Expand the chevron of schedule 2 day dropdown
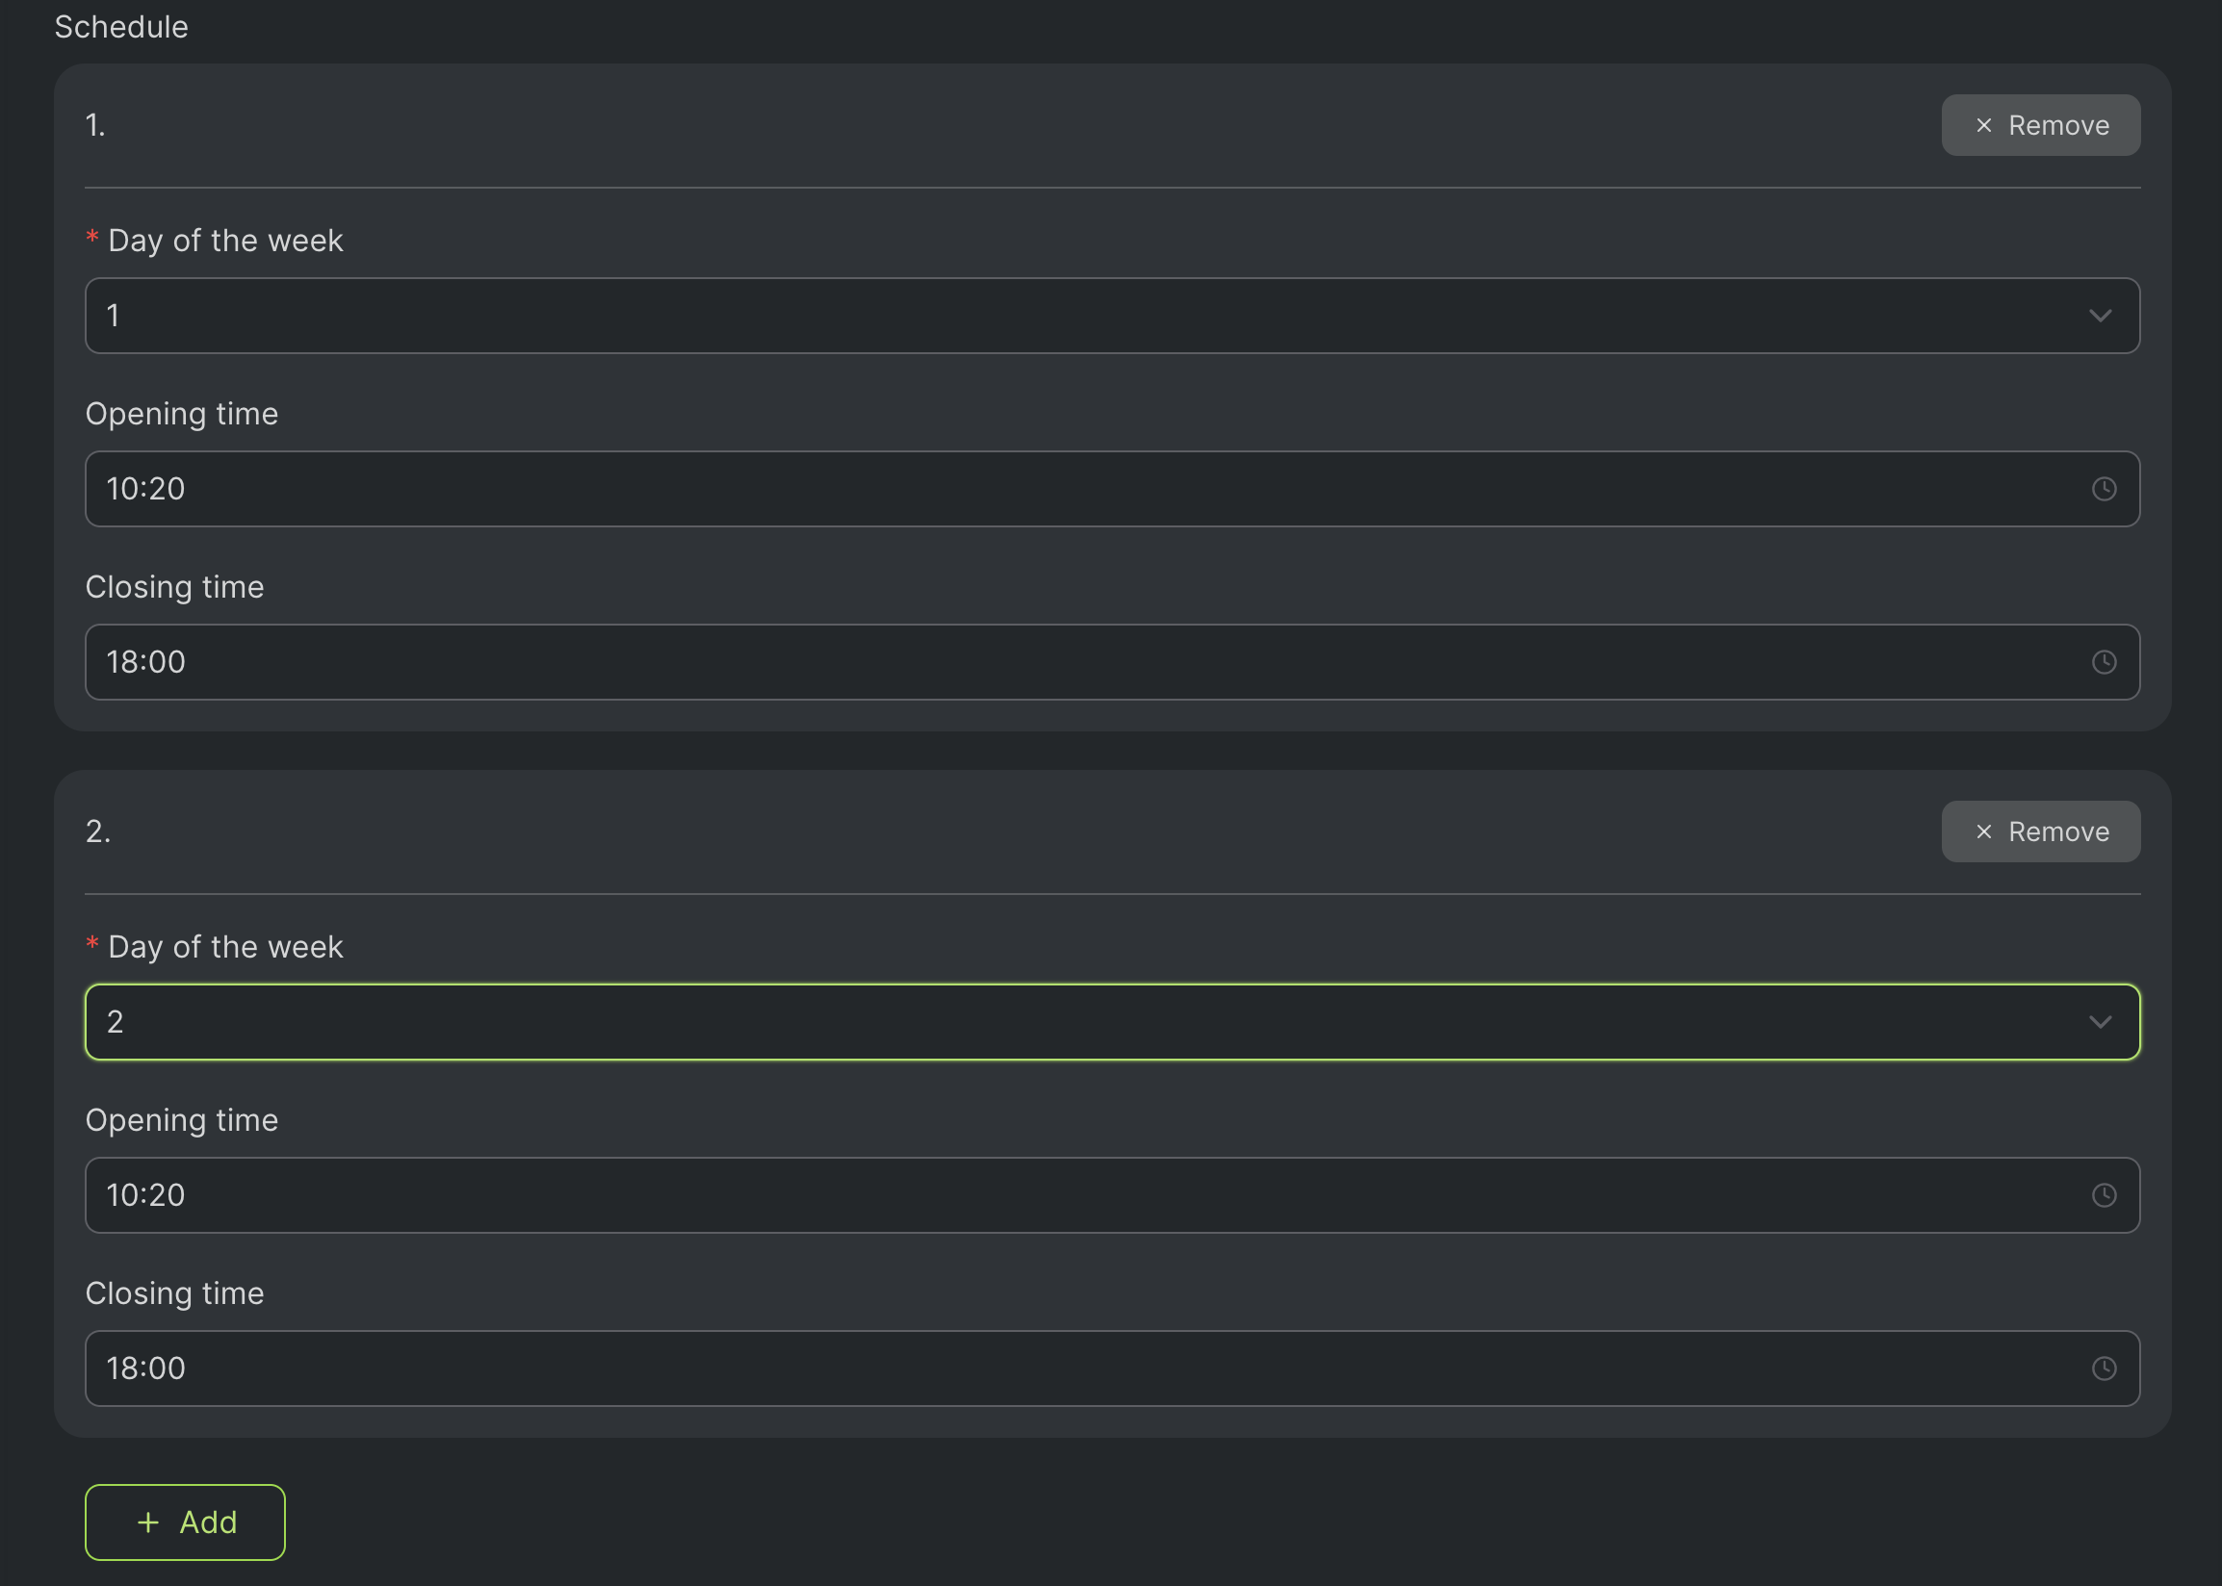This screenshot has height=1586, width=2222. coord(2100,1022)
